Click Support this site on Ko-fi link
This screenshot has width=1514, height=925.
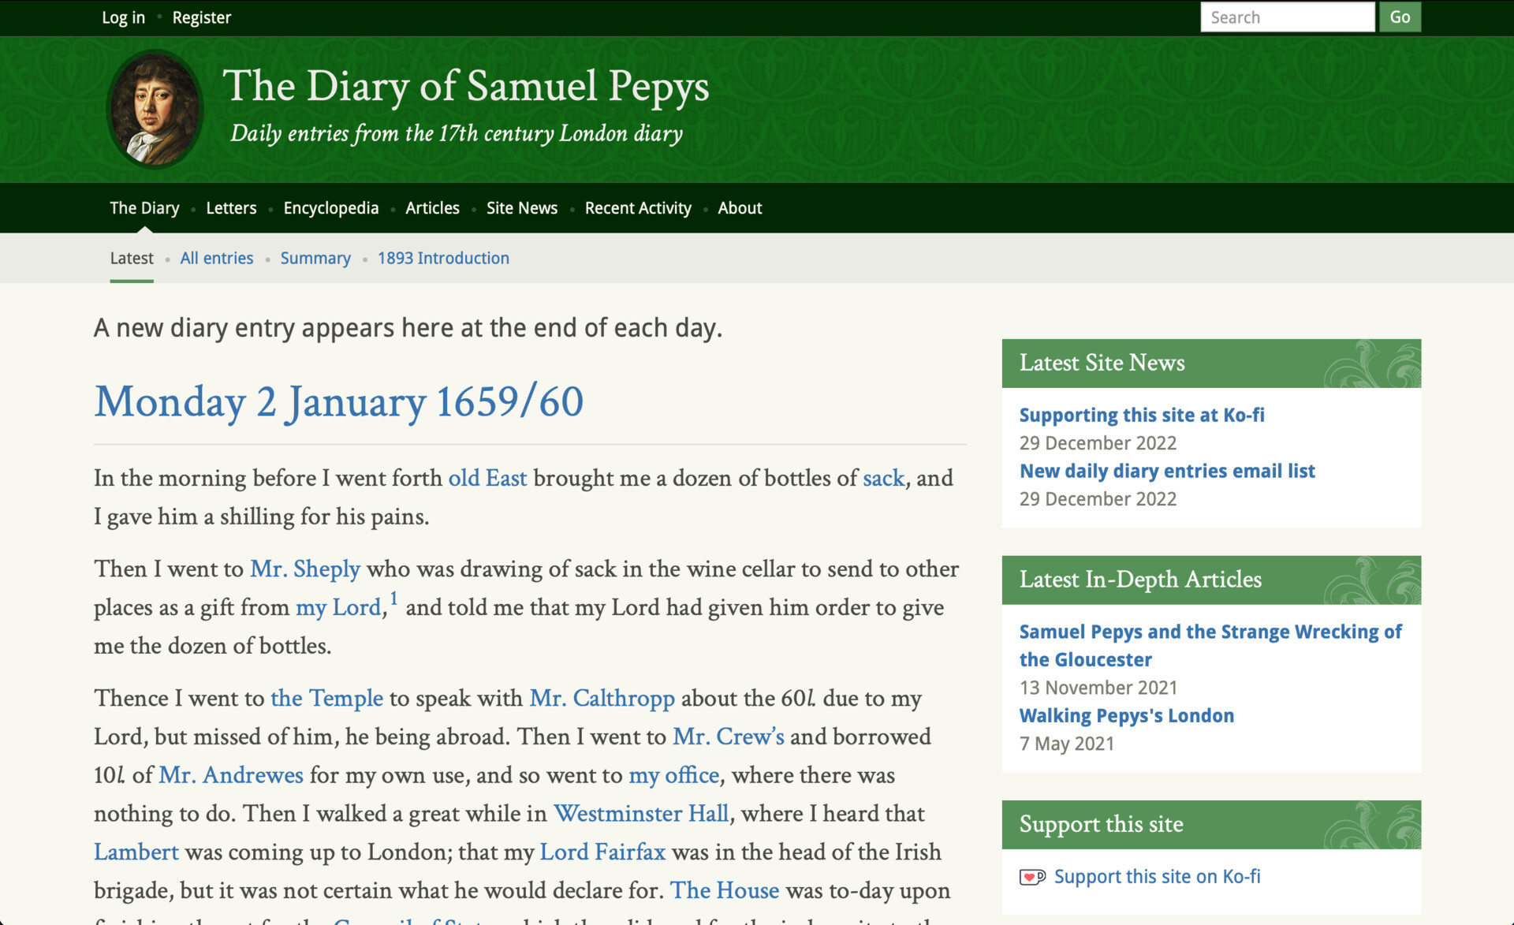point(1157,876)
